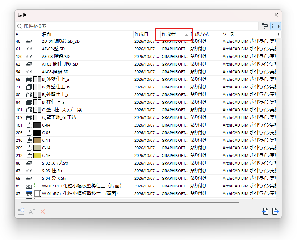Click the vertical scrollbar thumb of the list
Viewport: 297px width, 240px height.
click(279, 186)
